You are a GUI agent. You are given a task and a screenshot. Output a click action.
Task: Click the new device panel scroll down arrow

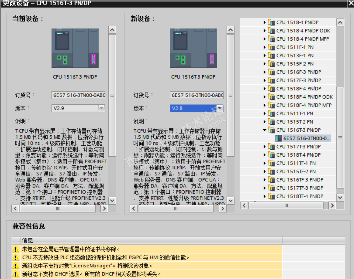pyautogui.click(x=231, y=201)
